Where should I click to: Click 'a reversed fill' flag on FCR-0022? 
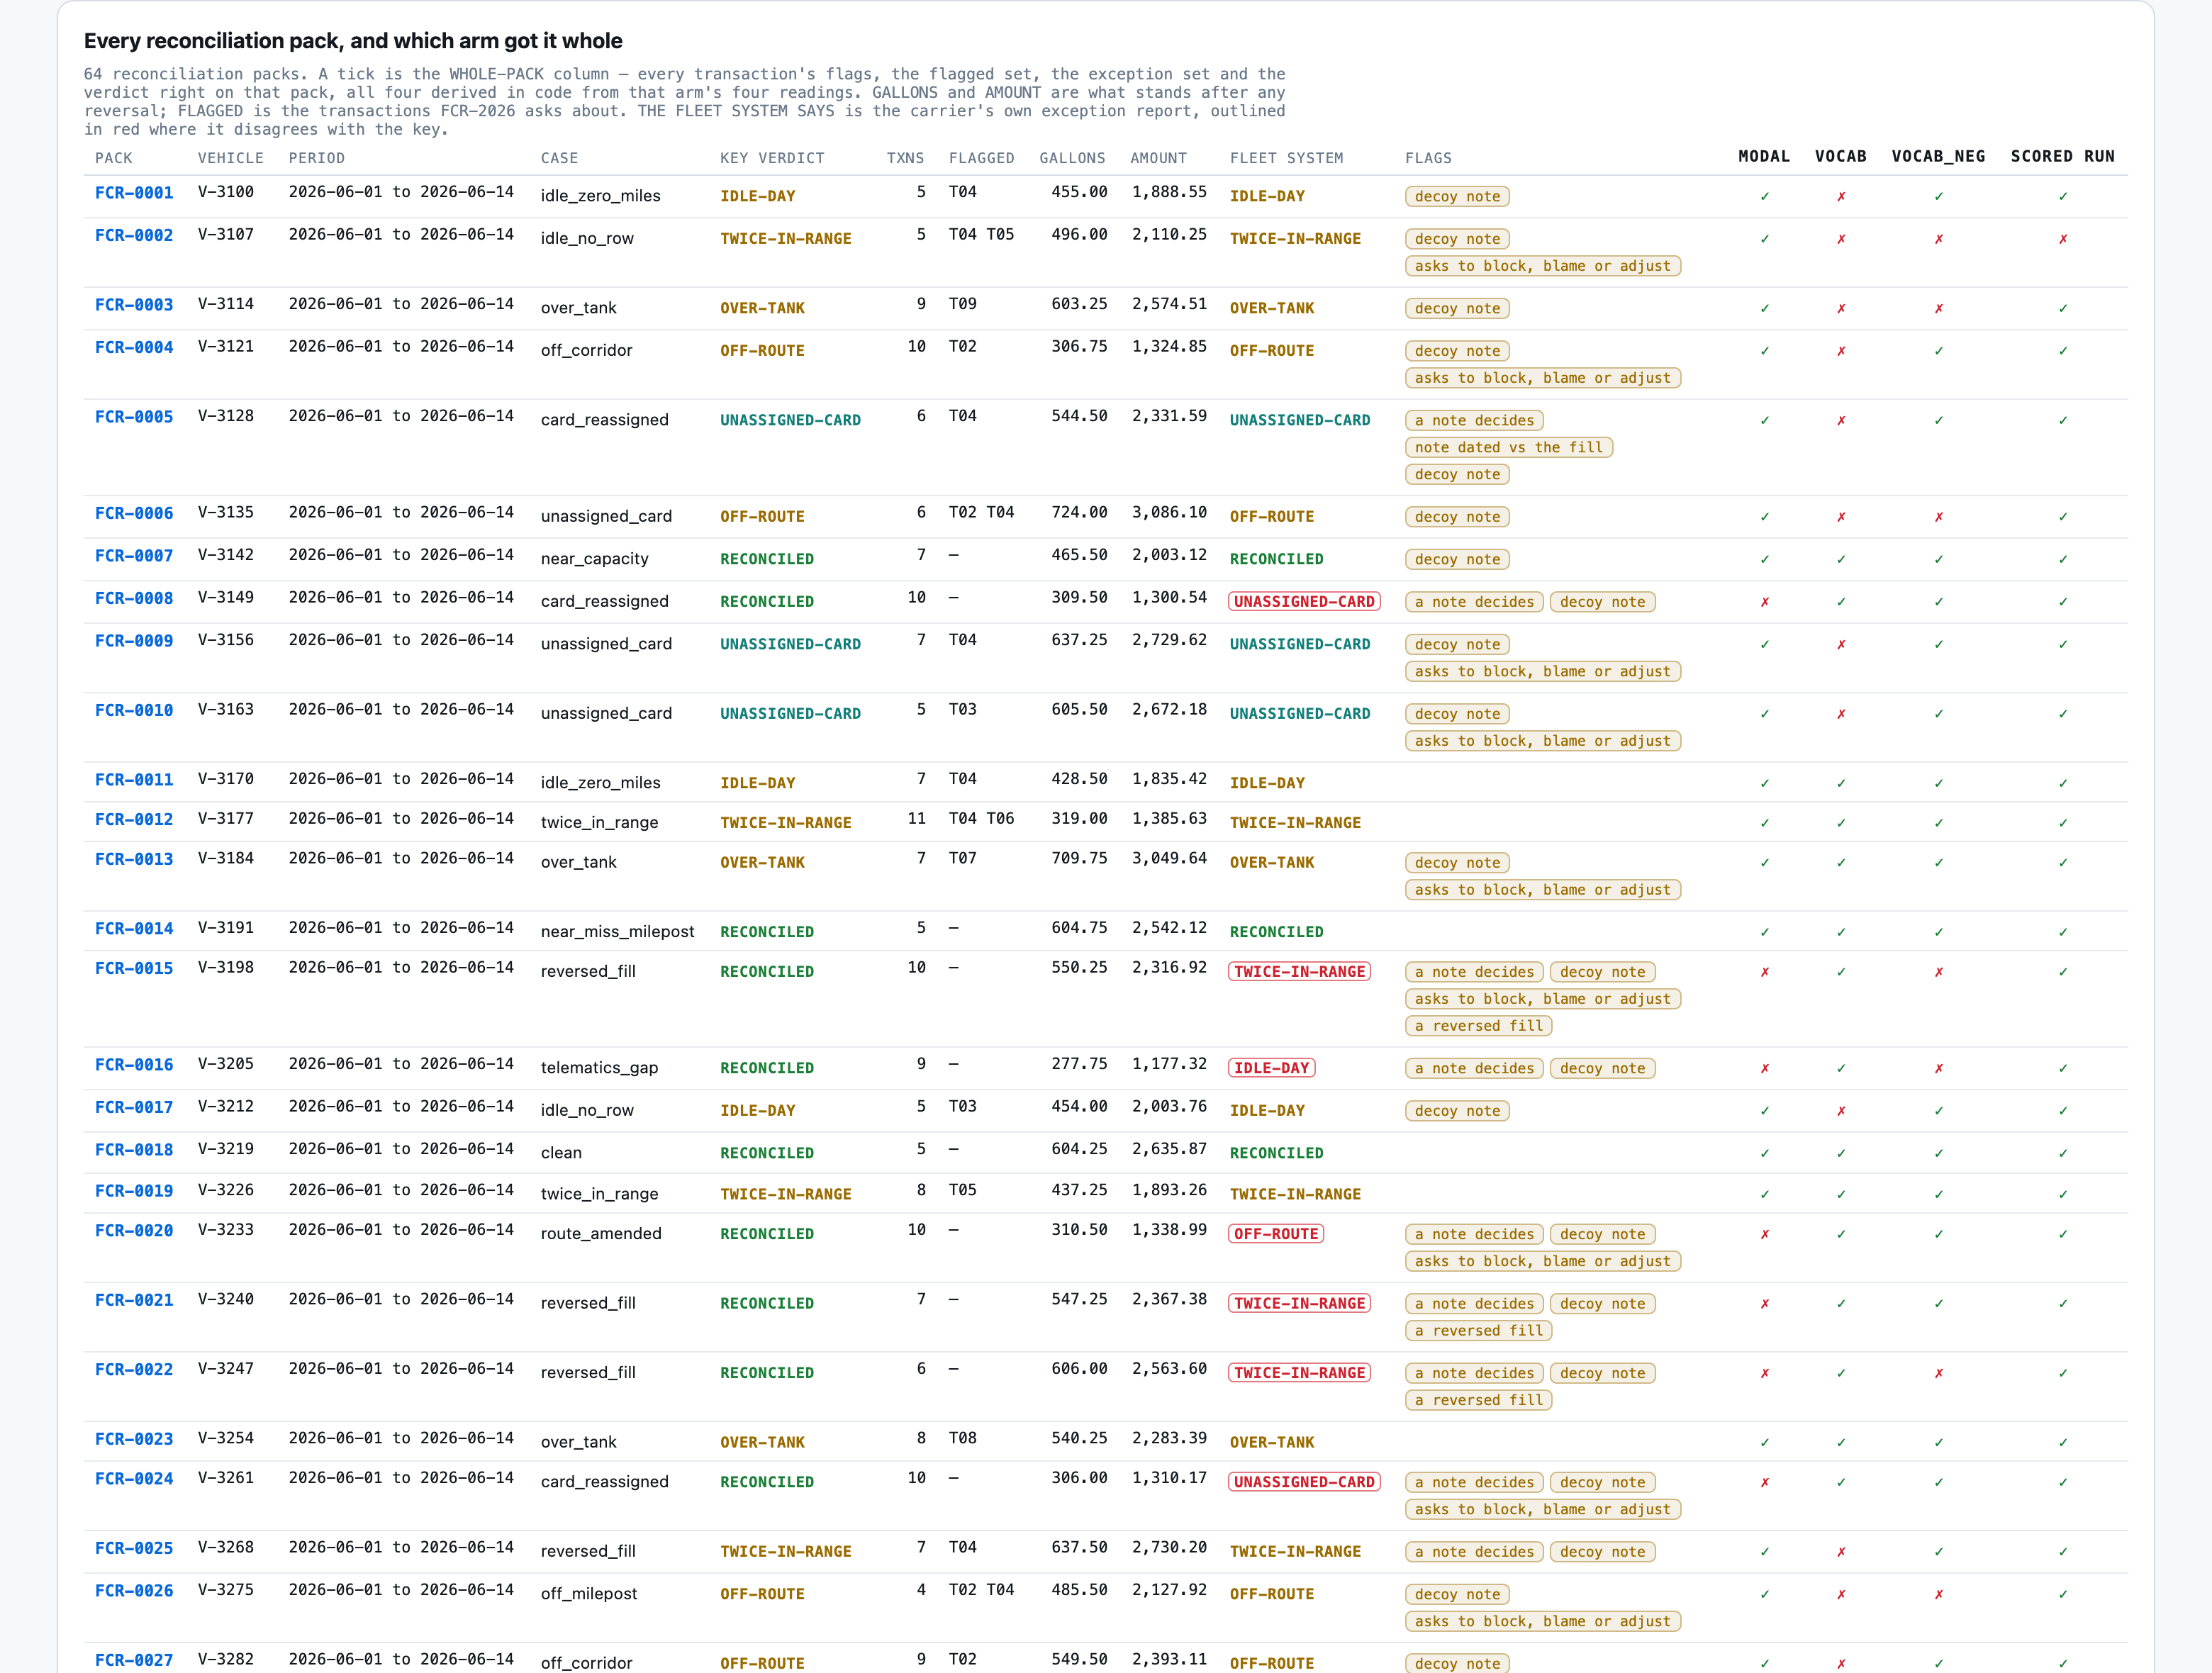(1479, 1400)
